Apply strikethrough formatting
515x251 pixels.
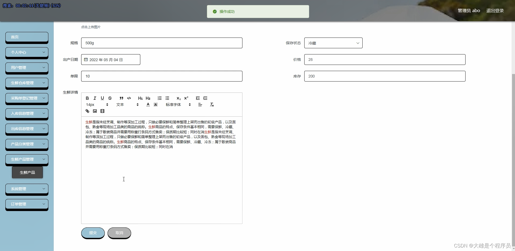[x=110, y=98]
